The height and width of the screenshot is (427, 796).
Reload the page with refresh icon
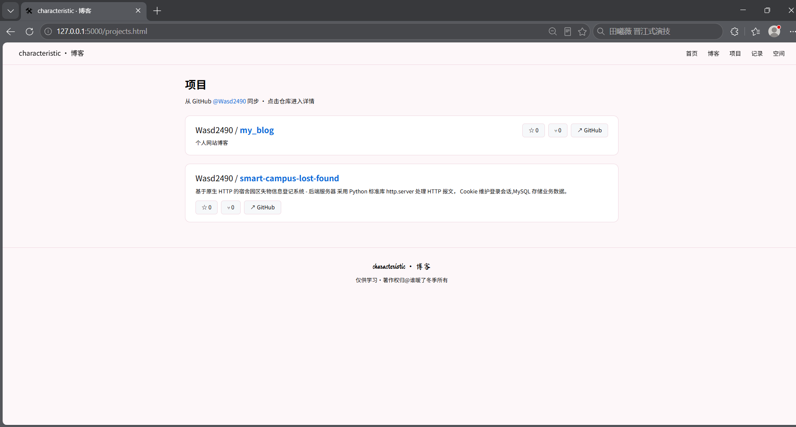click(29, 31)
